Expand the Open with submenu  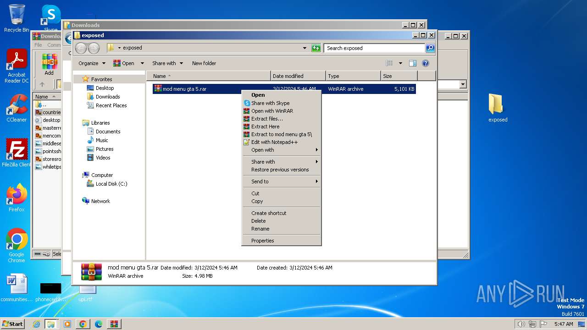click(x=282, y=150)
